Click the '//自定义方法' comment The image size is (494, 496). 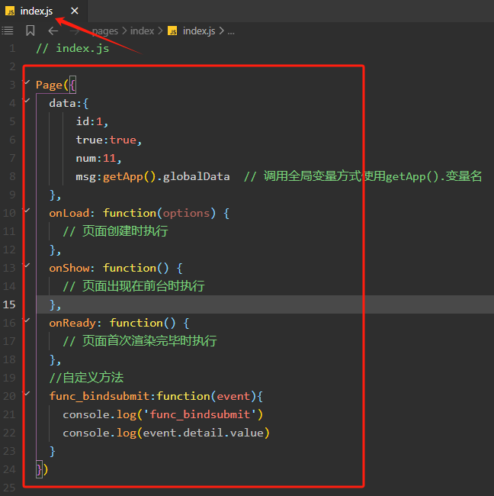[86, 378]
